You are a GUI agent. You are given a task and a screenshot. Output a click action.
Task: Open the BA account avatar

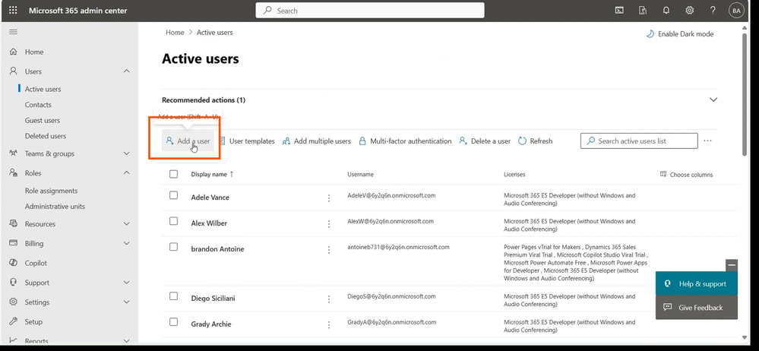pos(736,11)
